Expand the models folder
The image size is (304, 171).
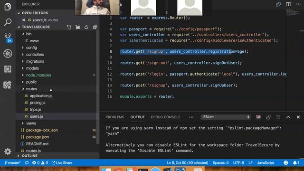[32, 68]
